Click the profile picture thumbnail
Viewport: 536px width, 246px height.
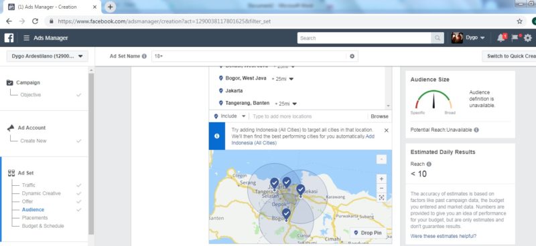point(457,38)
